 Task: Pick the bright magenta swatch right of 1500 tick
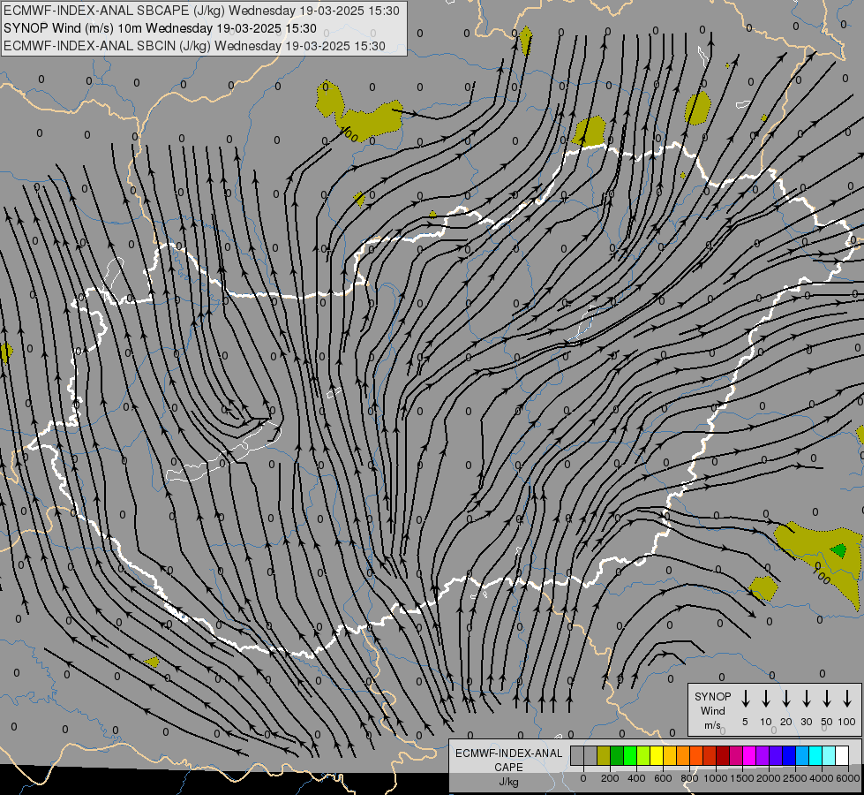click(x=749, y=755)
